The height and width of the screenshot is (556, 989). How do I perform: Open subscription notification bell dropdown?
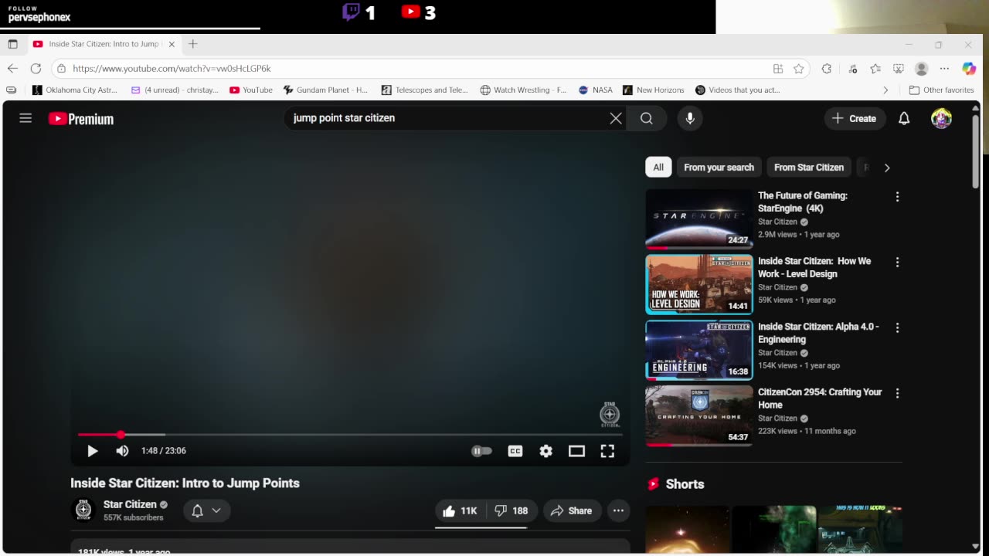click(207, 510)
